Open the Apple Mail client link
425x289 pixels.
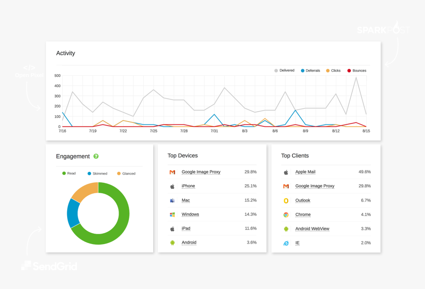305,172
